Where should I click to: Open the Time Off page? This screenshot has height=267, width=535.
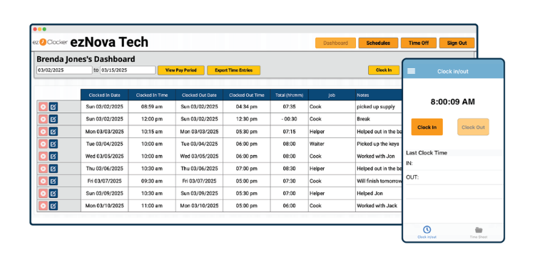pos(419,43)
